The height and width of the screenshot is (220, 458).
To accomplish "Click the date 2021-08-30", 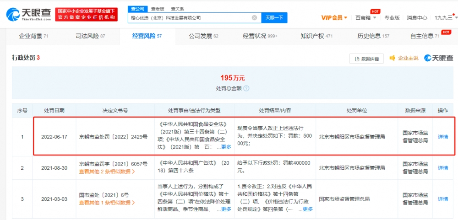I will pyautogui.click(x=55, y=168).
